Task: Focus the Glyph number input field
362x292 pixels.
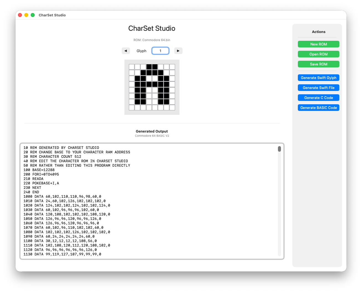Action: click(x=160, y=51)
